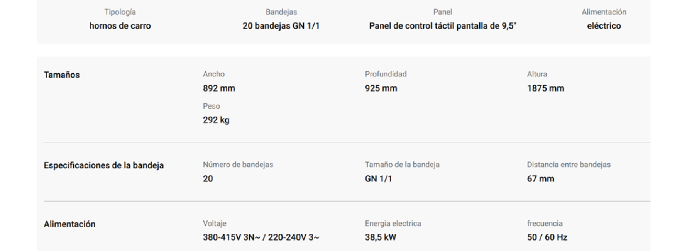Click the Peso value 292 kg
This screenshot has height=251, width=687.
coord(216,120)
